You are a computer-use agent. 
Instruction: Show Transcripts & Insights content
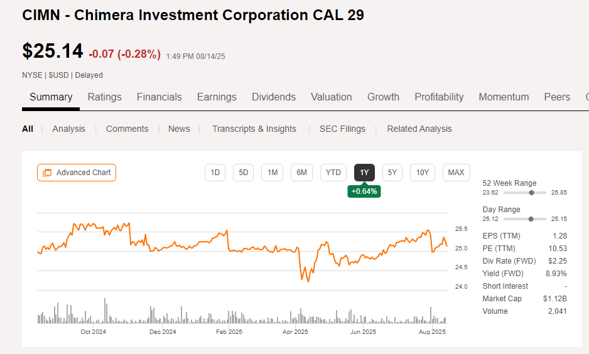[x=254, y=129]
